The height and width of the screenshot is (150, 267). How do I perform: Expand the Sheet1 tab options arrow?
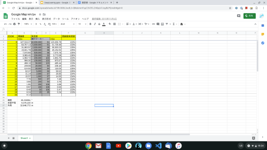[30, 138]
